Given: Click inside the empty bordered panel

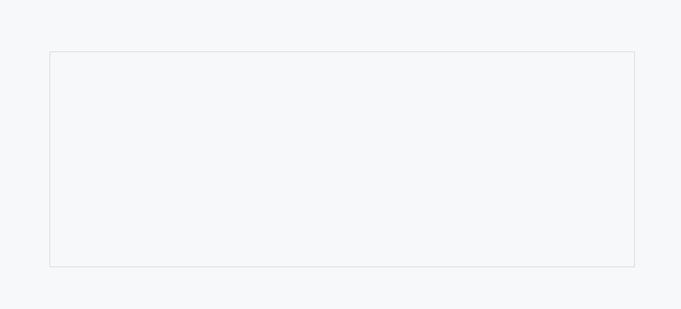Looking at the screenshot, I should (342, 159).
